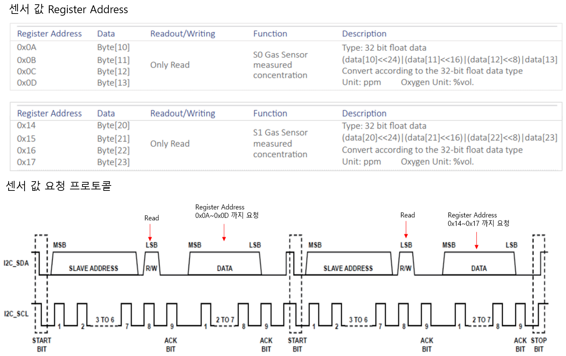Screen dimensions: 566x356
Task: Click the (data[10]<<24) conversion formula text
Action: tap(449, 59)
